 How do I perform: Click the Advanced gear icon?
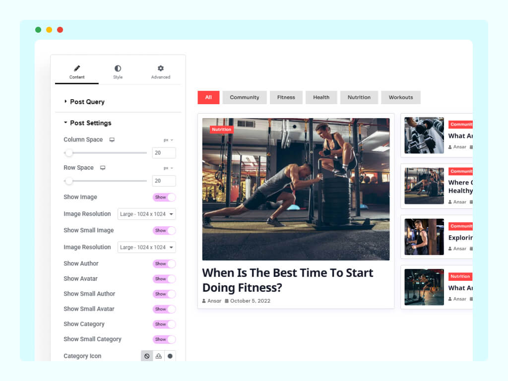[160, 68]
